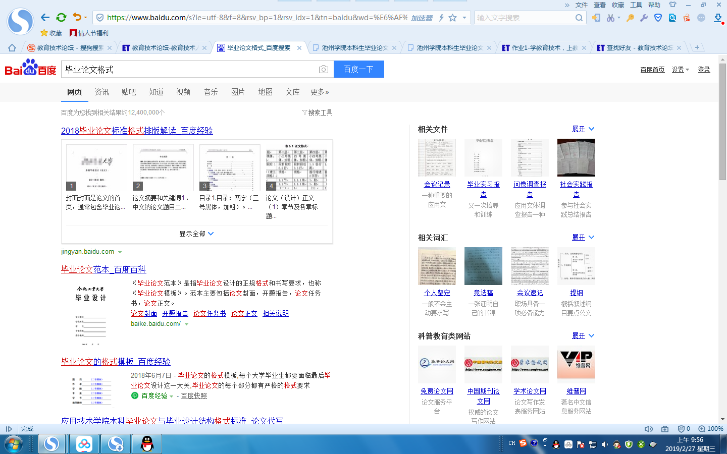Image resolution: width=727 pixels, height=454 pixels.
Task: Expand the address bar dropdown arrow
Action: click(464, 18)
